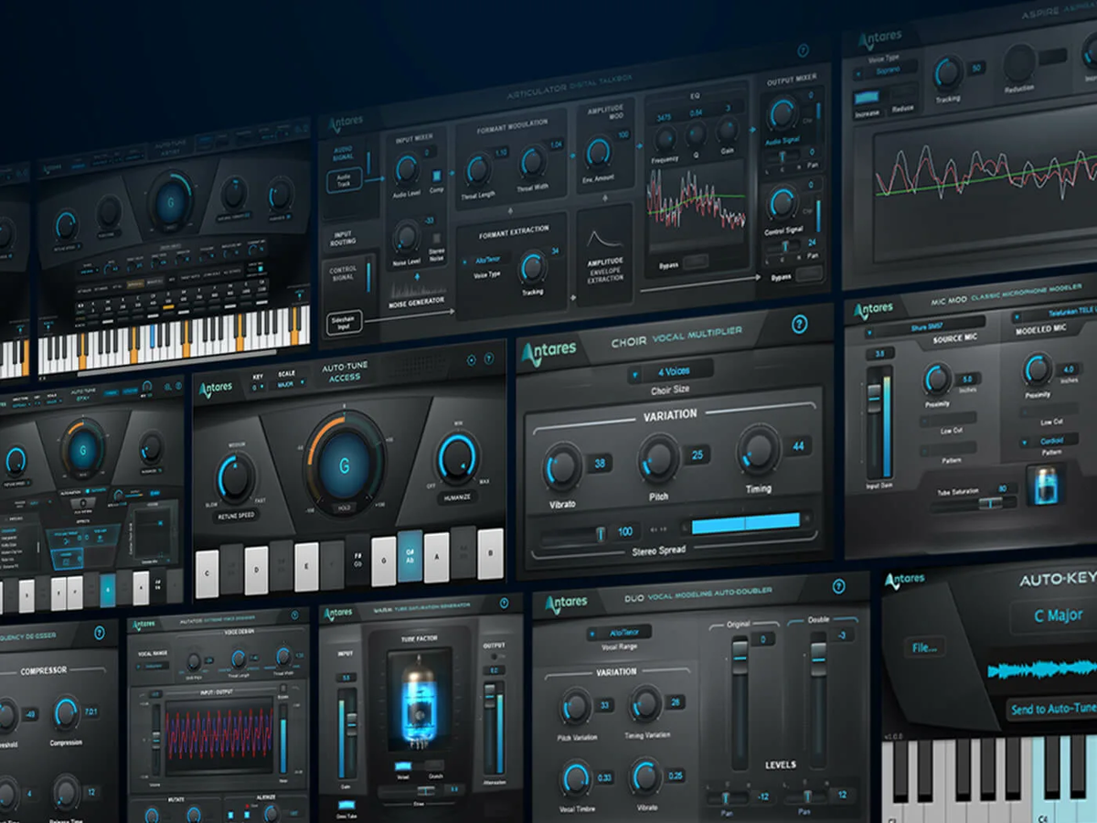
Task: Click the Sidechain Input button in Articulator
Action: (x=344, y=321)
